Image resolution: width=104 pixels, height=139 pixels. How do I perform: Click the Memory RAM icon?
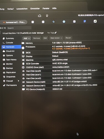tap(23, 43)
